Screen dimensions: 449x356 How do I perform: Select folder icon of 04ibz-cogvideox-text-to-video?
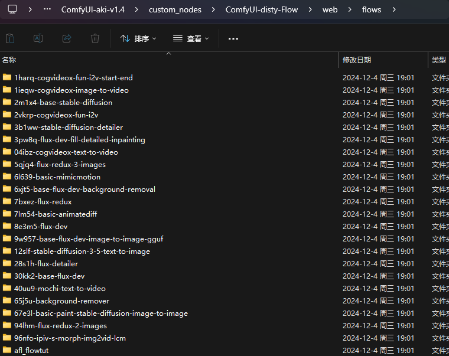point(7,152)
